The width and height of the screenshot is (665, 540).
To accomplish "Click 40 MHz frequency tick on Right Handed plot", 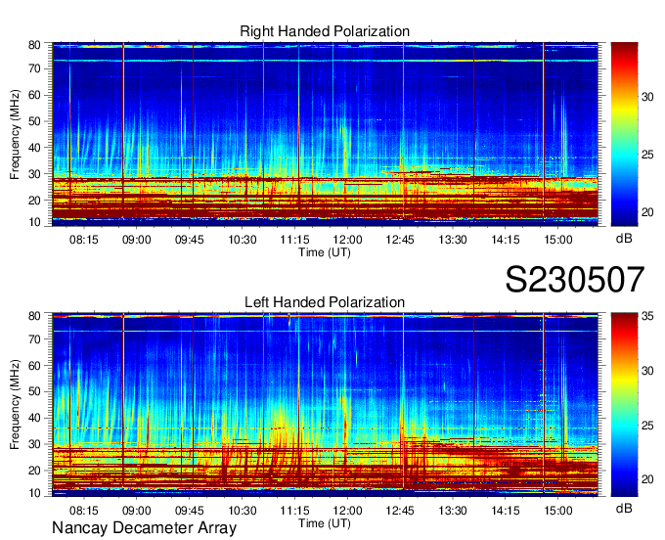I will click(x=34, y=148).
